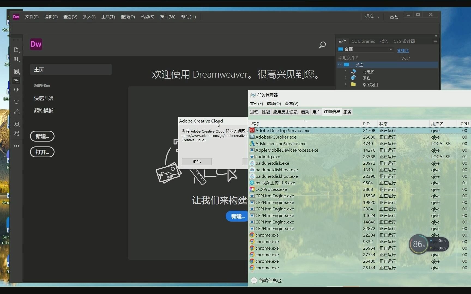This screenshot has height=294, width=471.
Task: Select the inspect crosshair icon in sidebar
Action: (16, 90)
